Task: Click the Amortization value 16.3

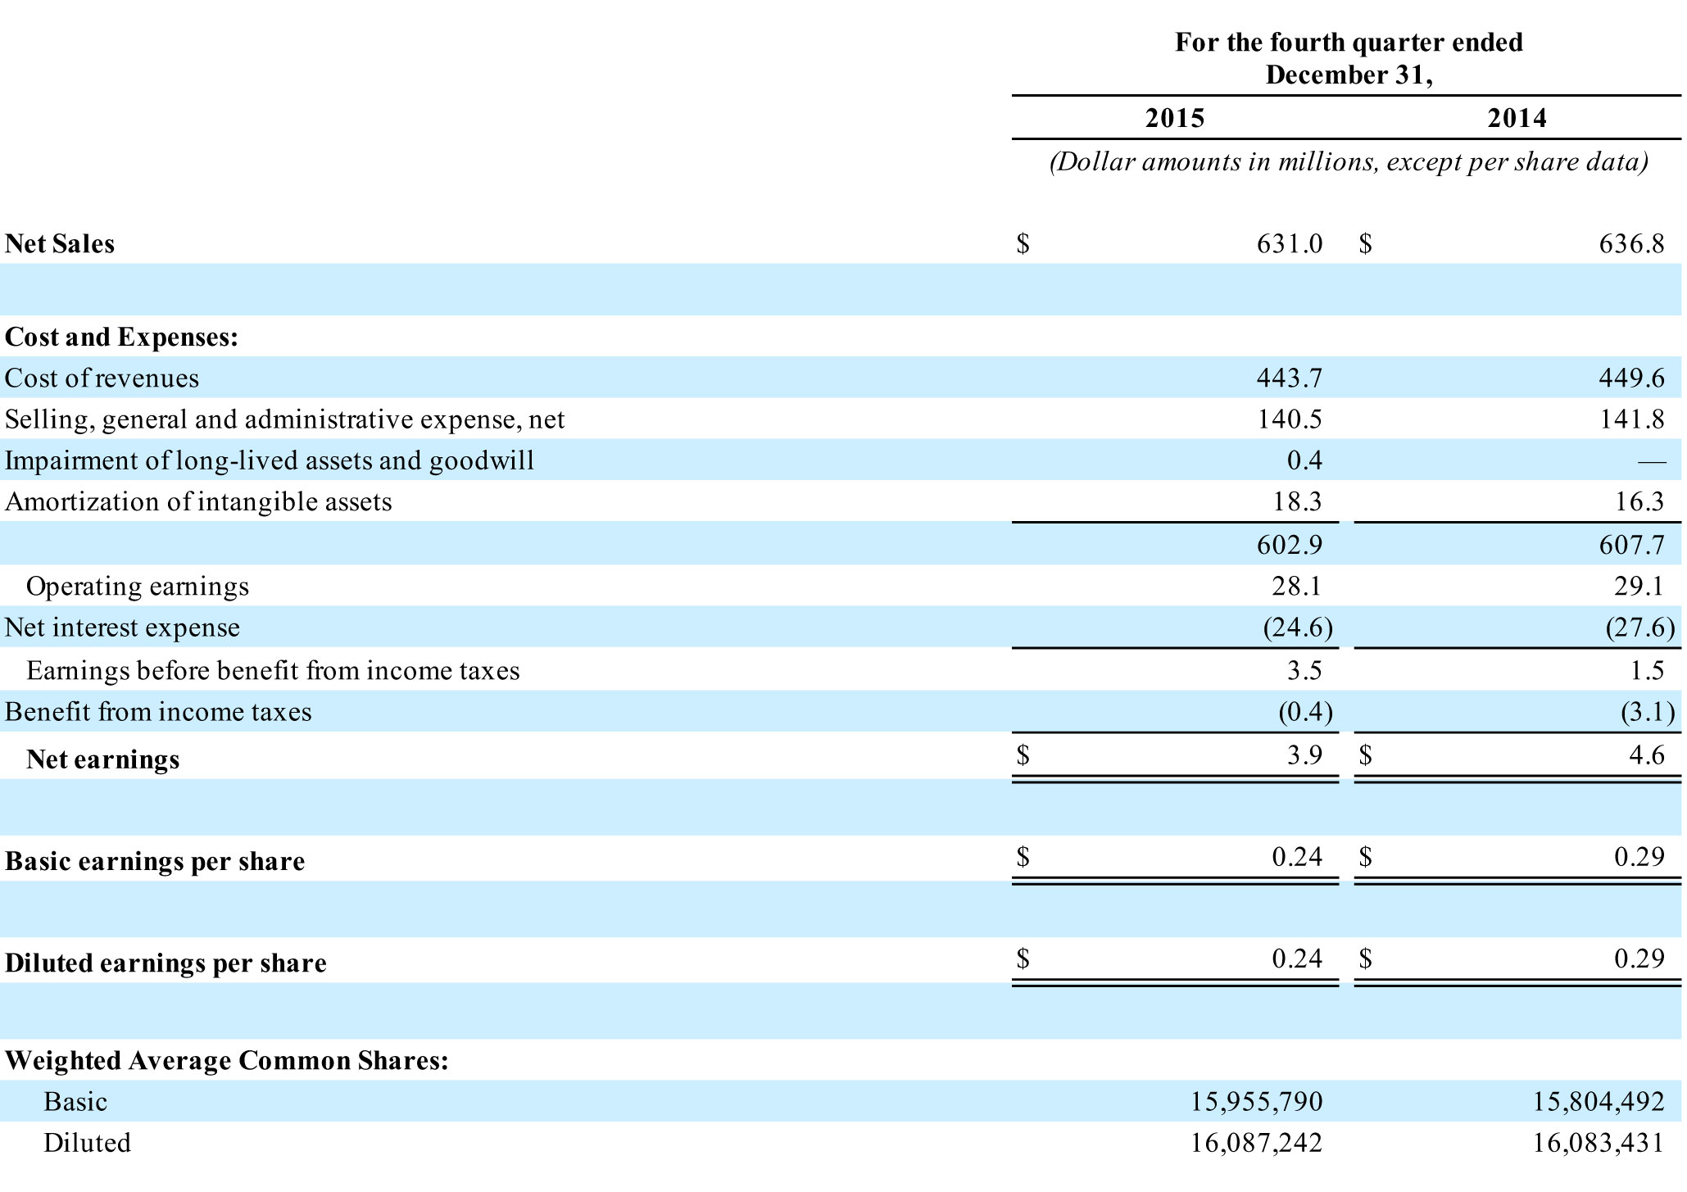Action: point(1639,501)
